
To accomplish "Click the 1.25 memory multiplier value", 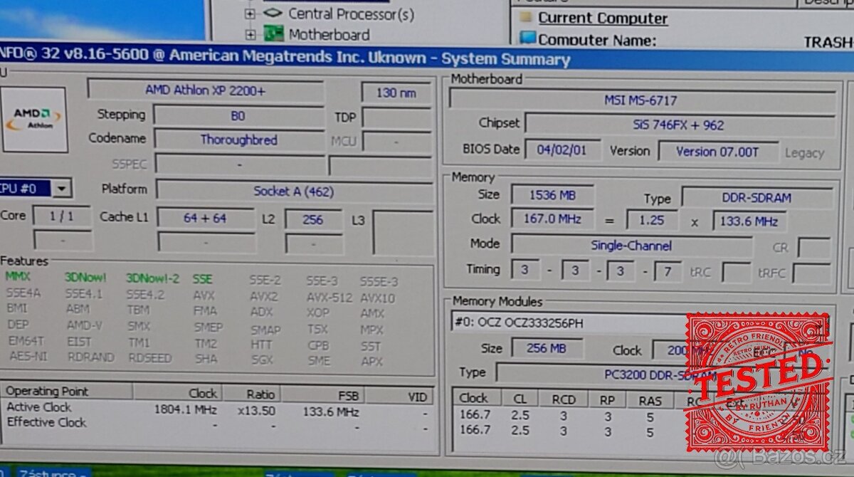I will (x=653, y=220).
